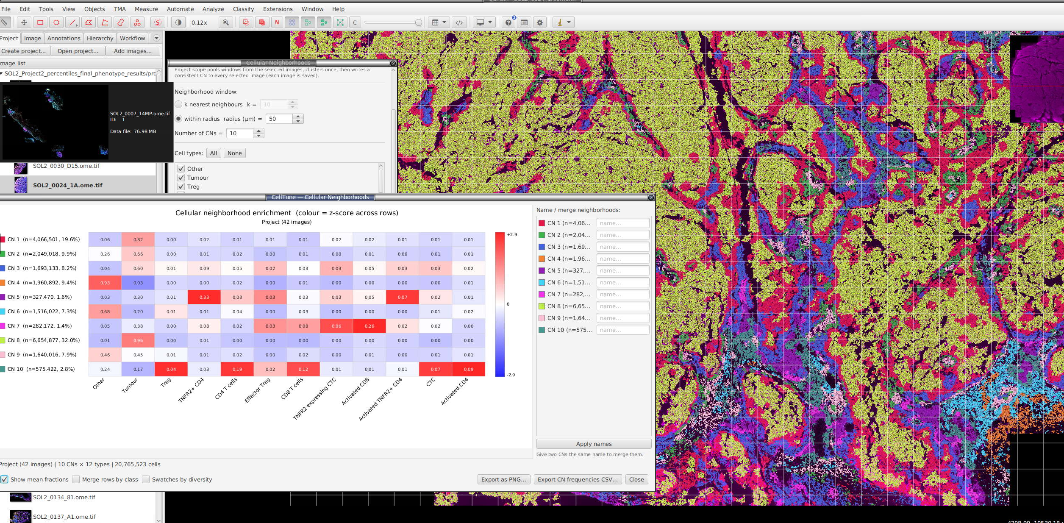Uncheck the Tumour cell type checkbox
Image resolution: width=1064 pixels, height=523 pixels.
pos(181,178)
